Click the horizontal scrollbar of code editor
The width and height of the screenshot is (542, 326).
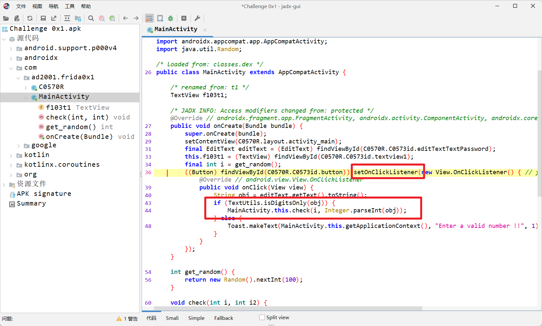(288, 308)
